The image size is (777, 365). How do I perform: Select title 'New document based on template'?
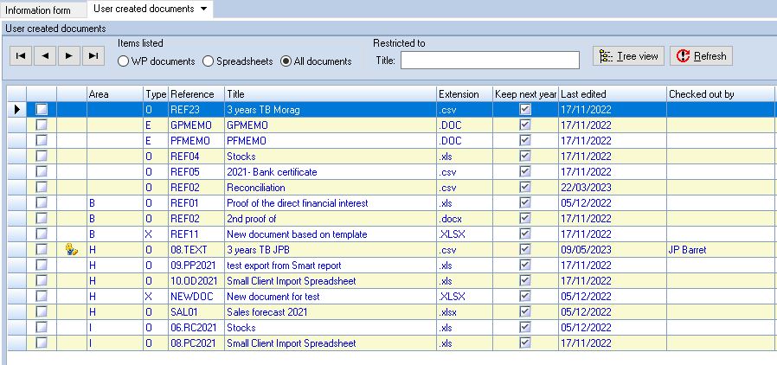tap(297, 234)
